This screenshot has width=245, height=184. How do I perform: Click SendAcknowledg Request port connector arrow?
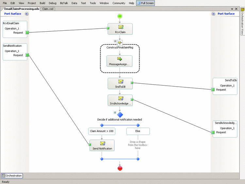(x=213, y=132)
